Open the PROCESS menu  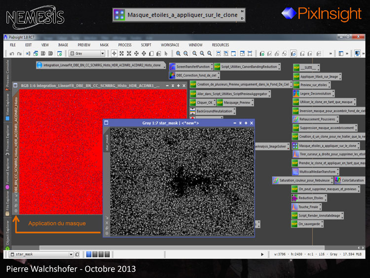(x=125, y=45)
